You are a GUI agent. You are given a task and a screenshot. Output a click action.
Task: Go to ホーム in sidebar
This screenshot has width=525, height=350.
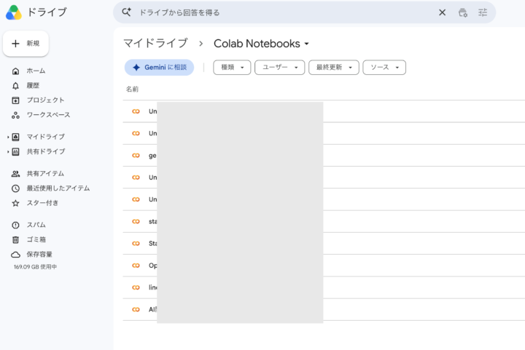click(36, 71)
